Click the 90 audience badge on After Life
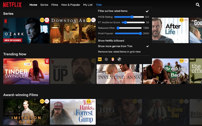Image resolution: width=202 pixels, height=126 pixels. (186, 20)
